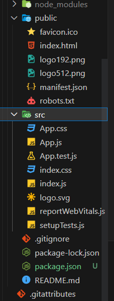
Task: Open logo.svg file
Action: [55, 198]
